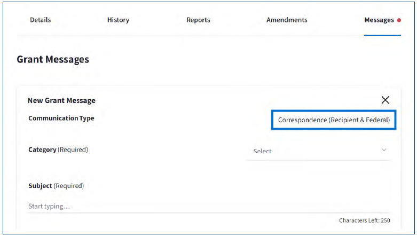Select the Amendments tab

[x=287, y=20]
